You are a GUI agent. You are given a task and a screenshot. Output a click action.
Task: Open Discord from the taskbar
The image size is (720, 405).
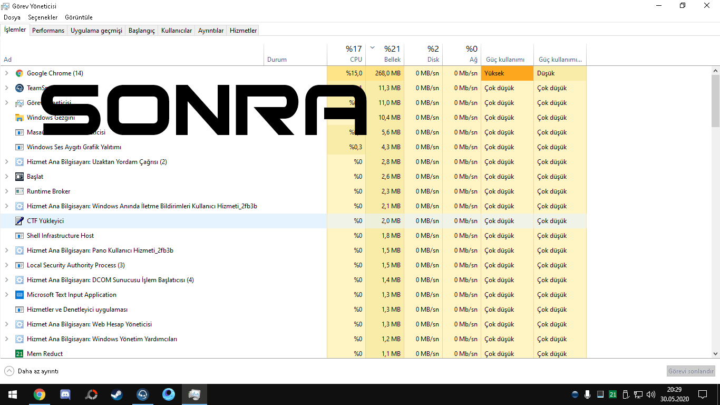65,394
